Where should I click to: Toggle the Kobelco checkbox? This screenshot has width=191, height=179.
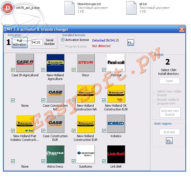(104, 131)
